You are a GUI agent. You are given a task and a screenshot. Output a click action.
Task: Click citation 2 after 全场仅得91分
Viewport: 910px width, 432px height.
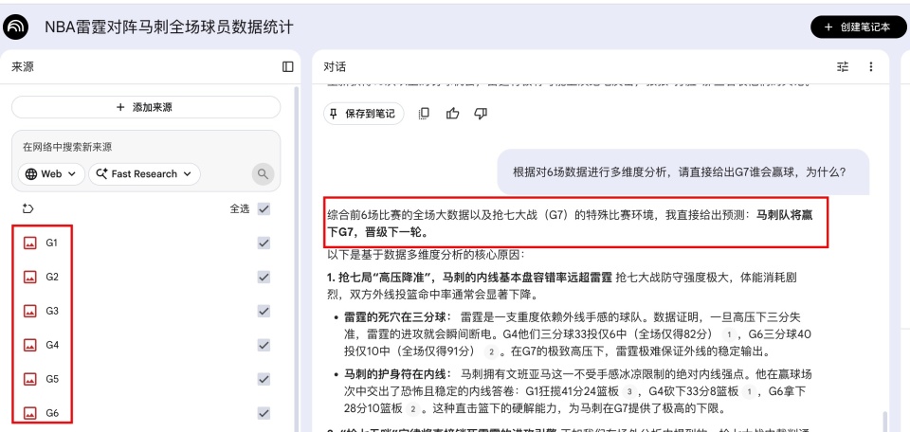point(491,352)
